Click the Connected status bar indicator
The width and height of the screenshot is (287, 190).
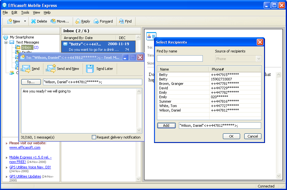click(266, 186)
